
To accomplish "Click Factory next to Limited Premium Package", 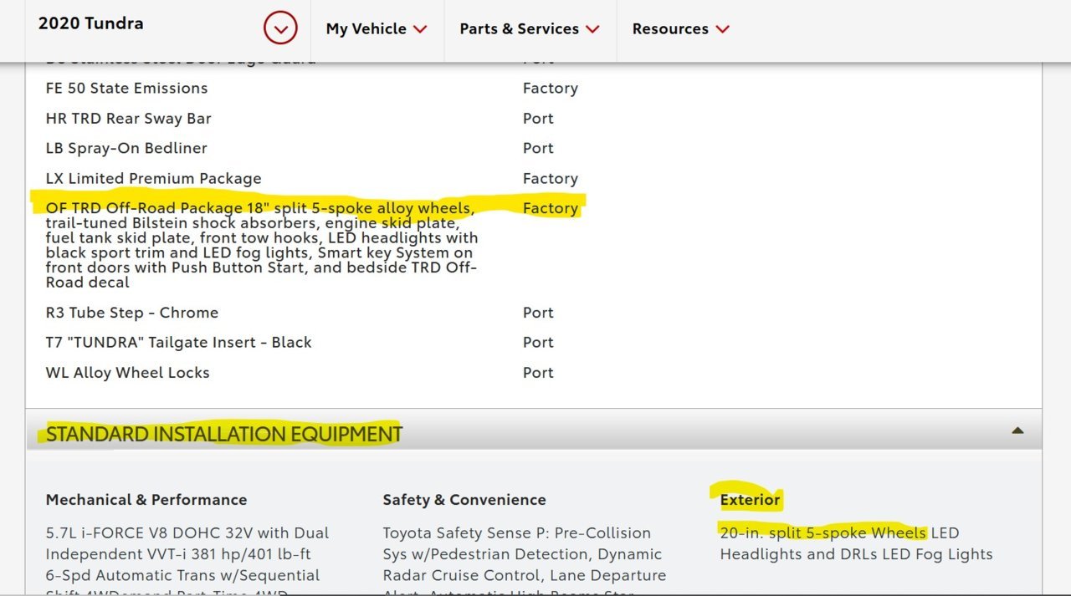I will 551,178.
